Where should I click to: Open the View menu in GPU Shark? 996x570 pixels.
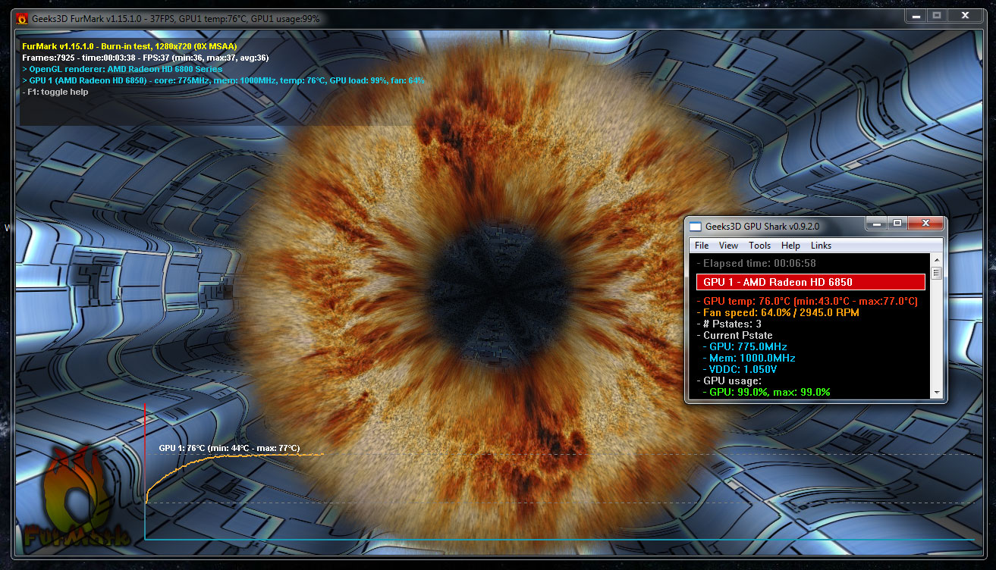[728, 246]
